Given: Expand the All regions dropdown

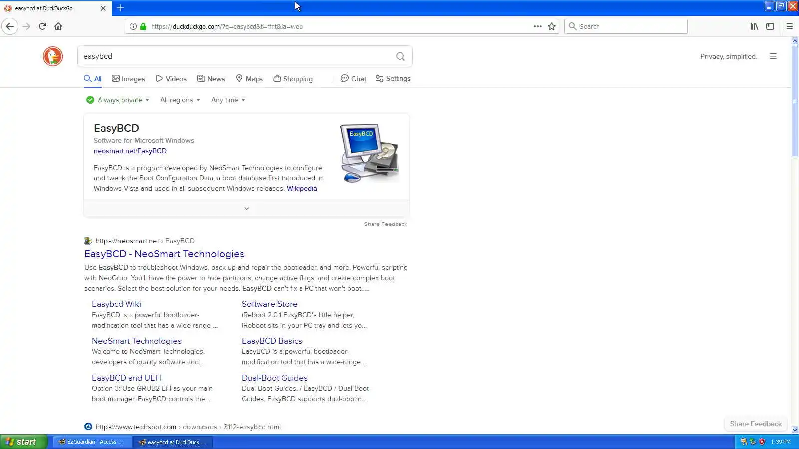Looking at the screenshot, I should click(180, 100).
